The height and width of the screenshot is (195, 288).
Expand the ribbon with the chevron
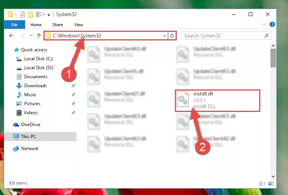[x=264, y=24]
